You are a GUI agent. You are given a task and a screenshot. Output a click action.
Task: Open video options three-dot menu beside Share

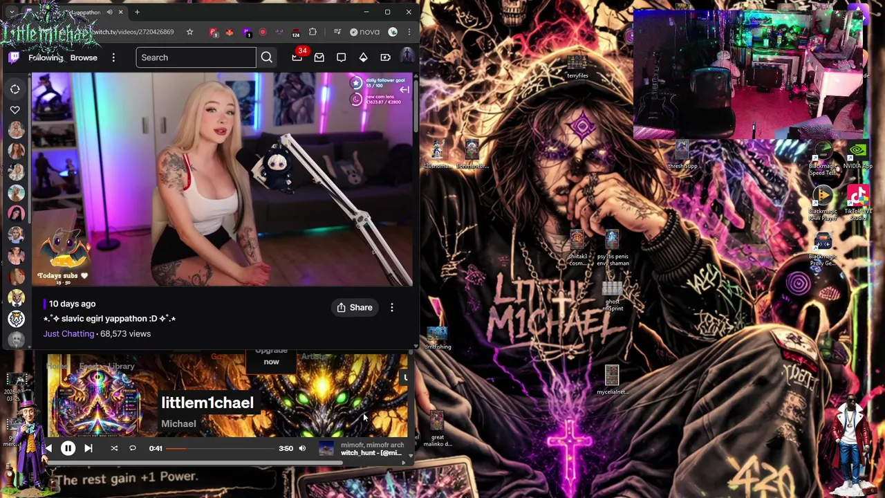point(392,308)
